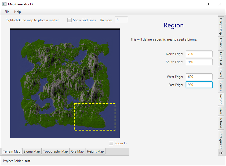Go to the Rivers side tab

pyautogui.click(x=221, y=73)
